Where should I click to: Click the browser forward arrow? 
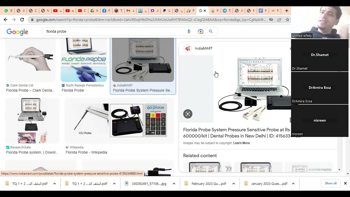pyautogui.click(x=14, y=20)
